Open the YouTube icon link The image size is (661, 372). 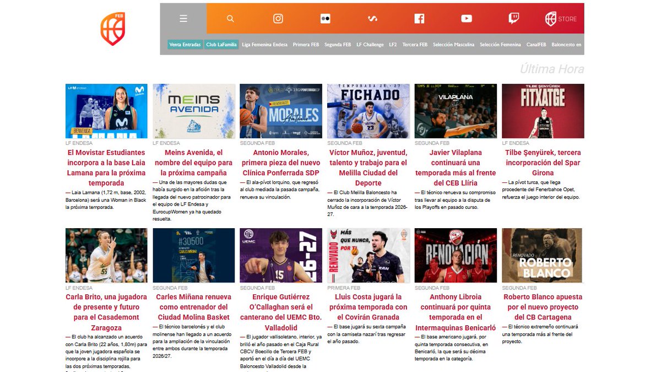pos(467,19)
